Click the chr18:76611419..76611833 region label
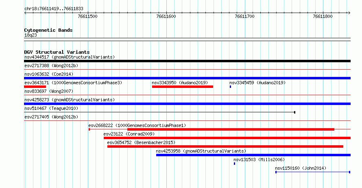The height and width of the screenshot is (188, 362). [x=54, y=9]
